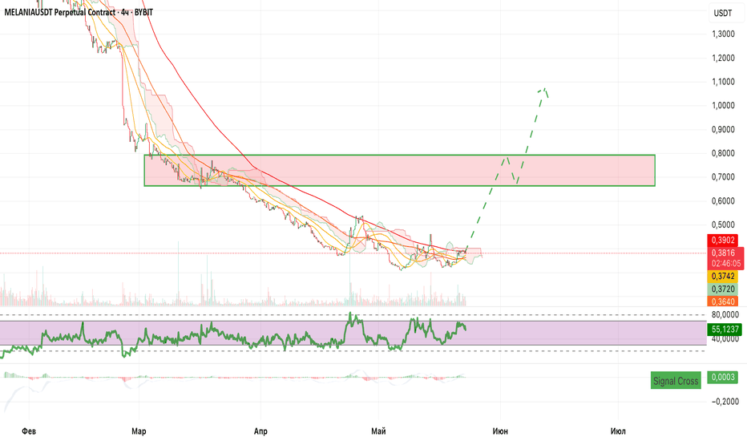Click the MACD value label 0,0003
This screenshot has height=441, width=747.
pyautogui.click(x=723, y=377)
